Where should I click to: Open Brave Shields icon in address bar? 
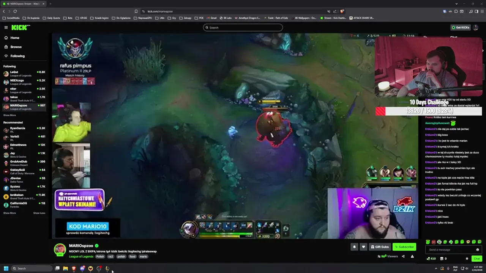tap(342, 11)
